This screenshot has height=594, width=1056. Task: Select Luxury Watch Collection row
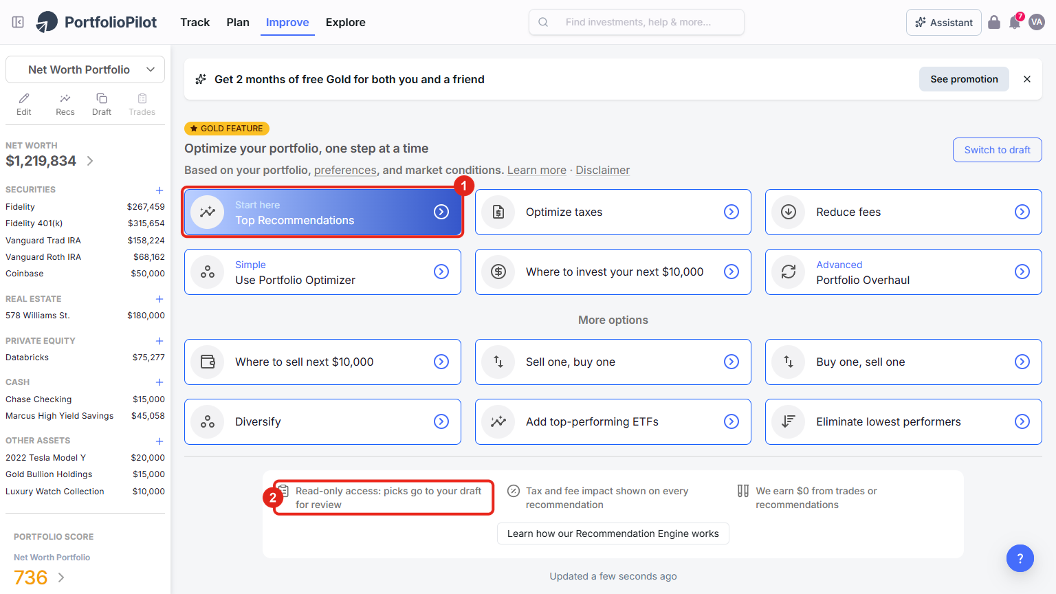click(85, 492)
